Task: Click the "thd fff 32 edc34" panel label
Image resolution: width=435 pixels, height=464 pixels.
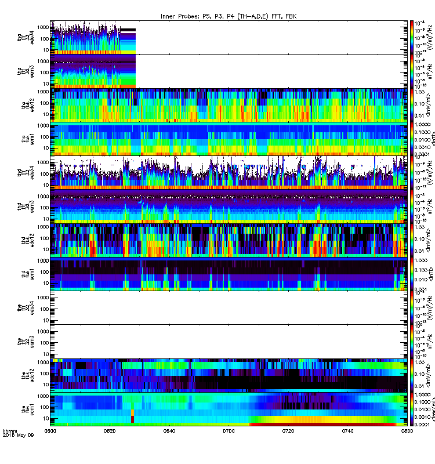Action: pos(26,172)
